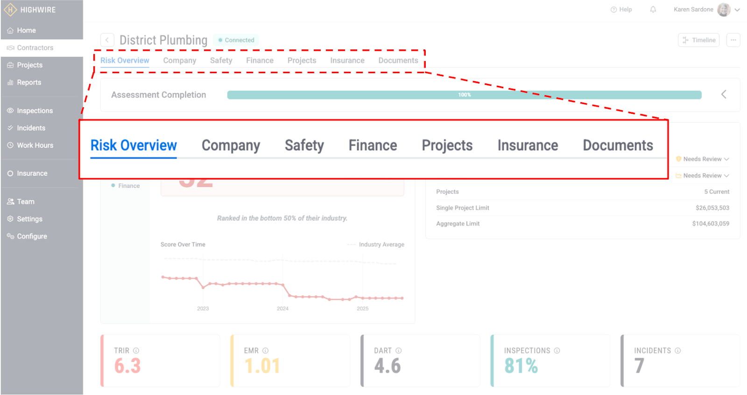
Task: Click the back arrow beside District Plumbing
Action: (107, 40)
